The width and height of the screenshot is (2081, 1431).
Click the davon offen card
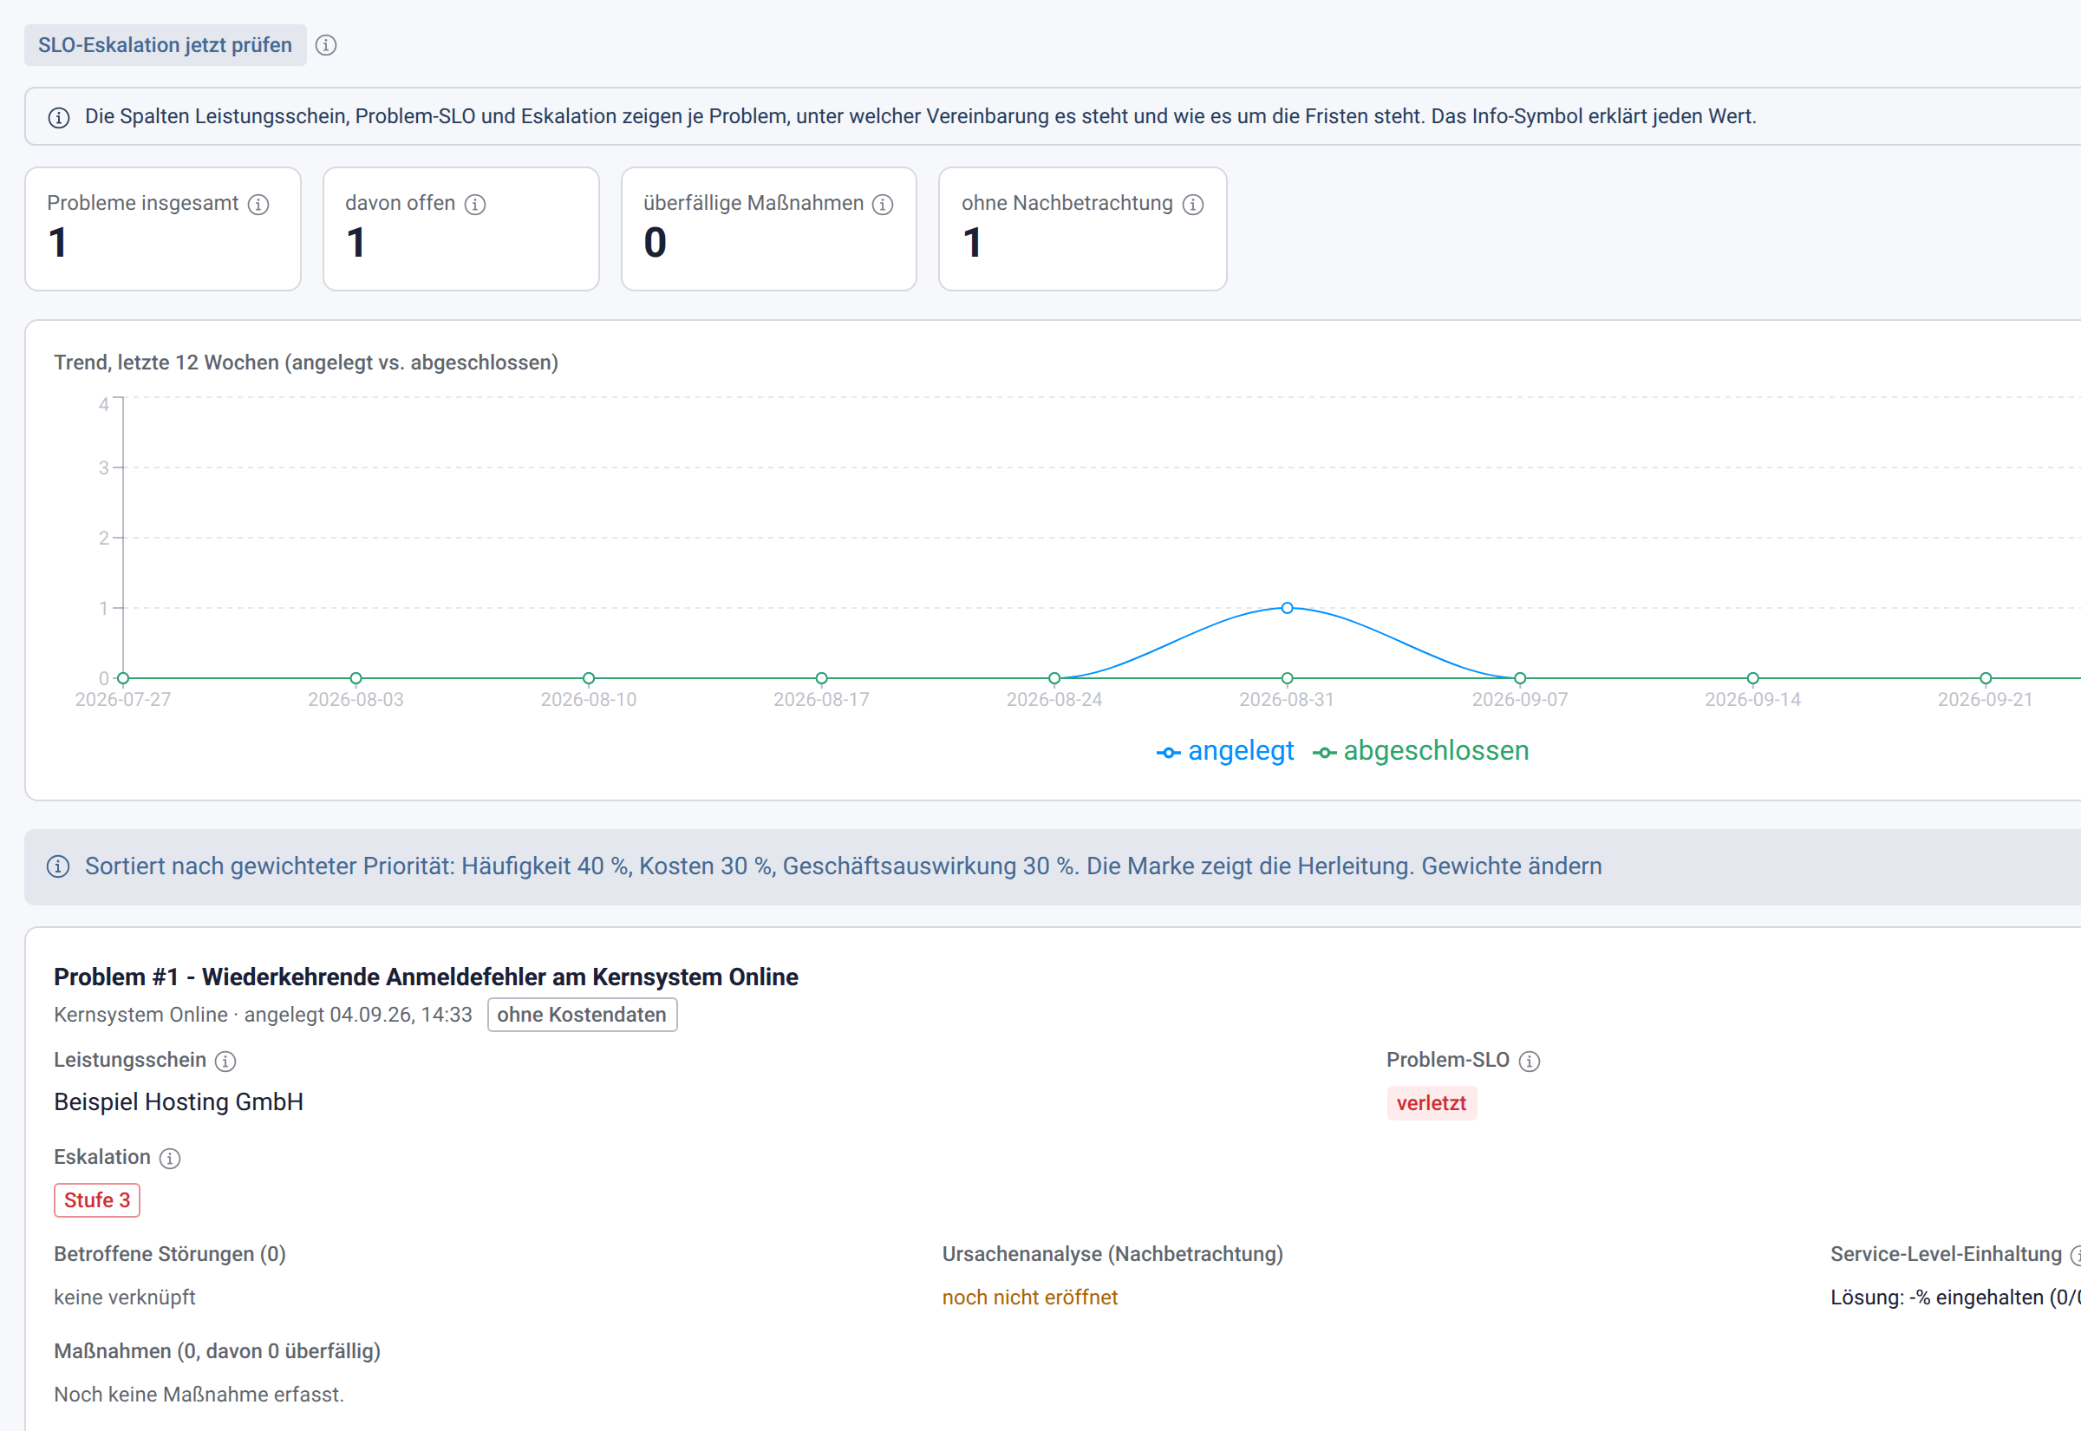tap(460, 229)
